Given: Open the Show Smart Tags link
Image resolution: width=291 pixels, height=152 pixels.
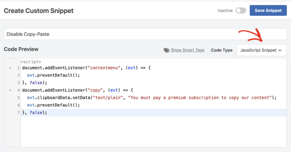Looking at the screenshot, I should [188, 50].
